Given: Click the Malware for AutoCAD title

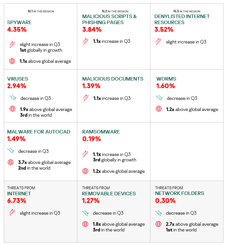Looking at the screenshot, I should point(38,132).
